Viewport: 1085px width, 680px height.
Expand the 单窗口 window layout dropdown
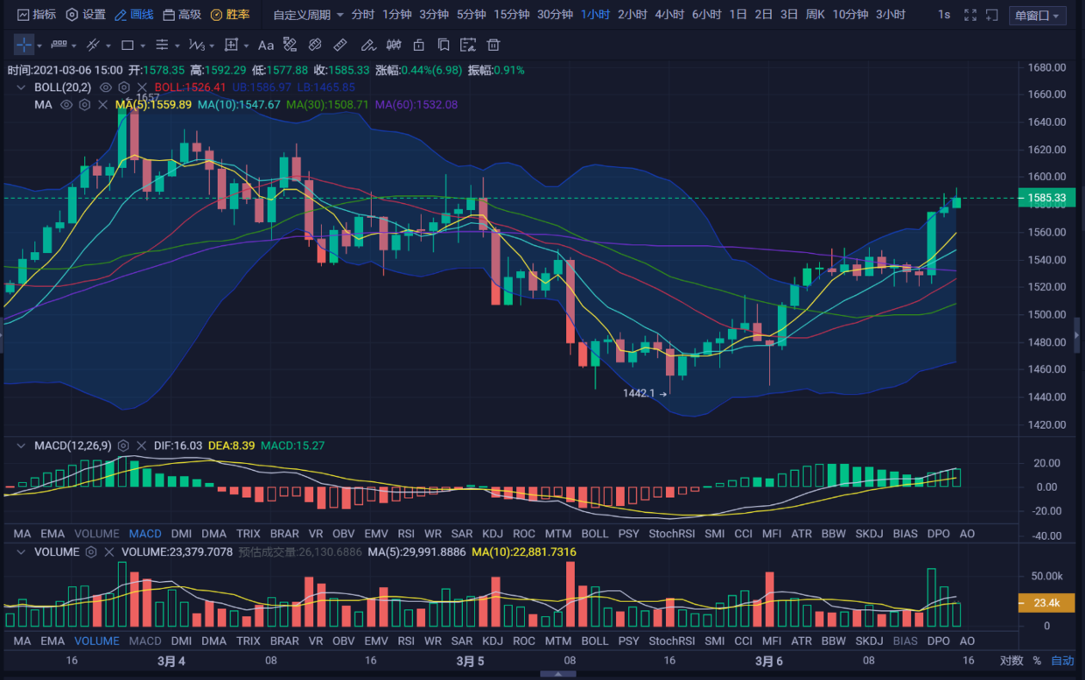pyautogui.click(x=1037, y=15)
